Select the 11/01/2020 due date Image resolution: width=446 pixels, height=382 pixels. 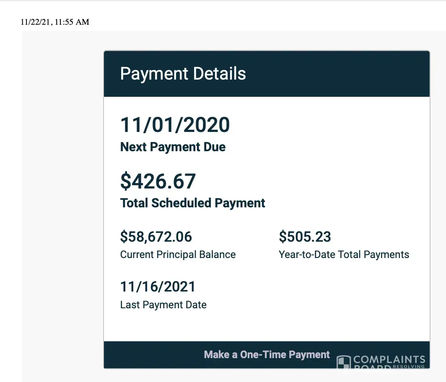pos(175,125)
